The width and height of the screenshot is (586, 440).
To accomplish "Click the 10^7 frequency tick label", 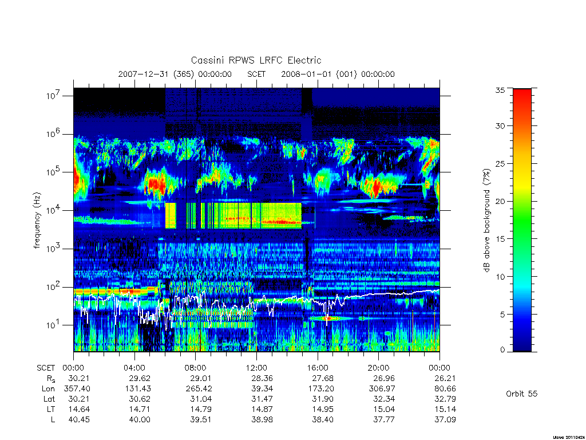I will [53, 96].
